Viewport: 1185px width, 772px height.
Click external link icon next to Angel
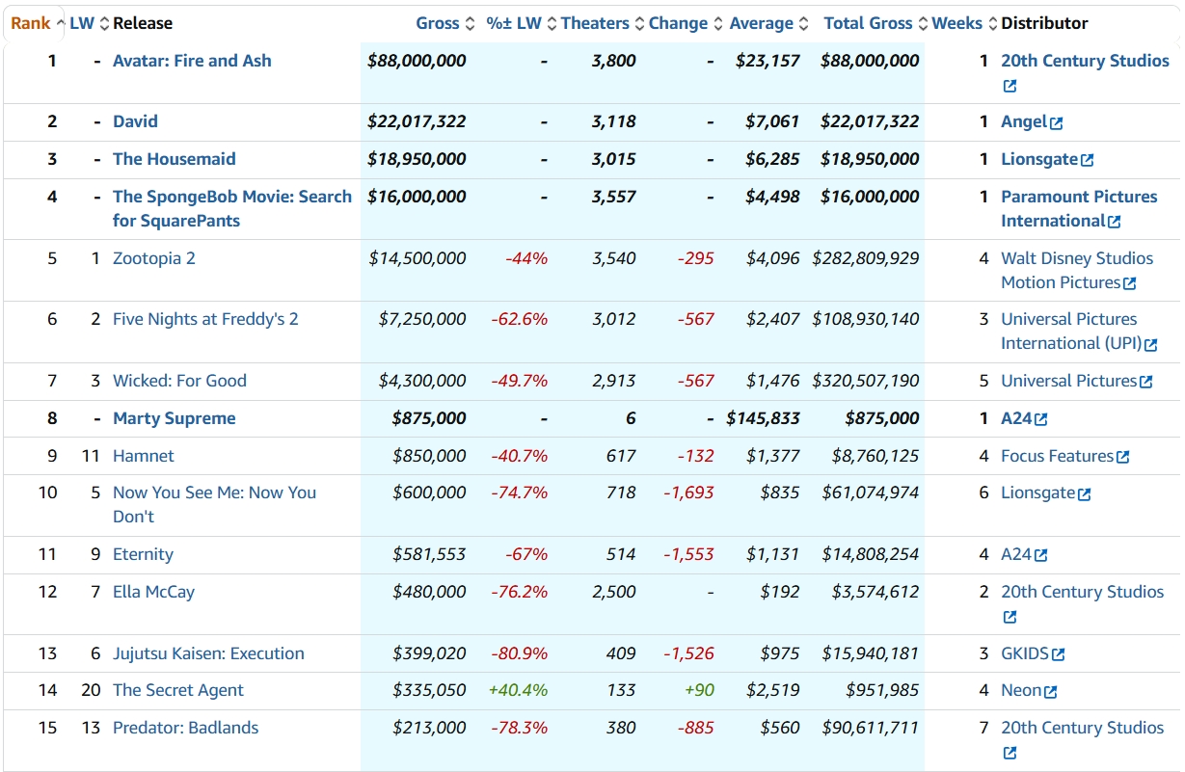point(1057,123)
